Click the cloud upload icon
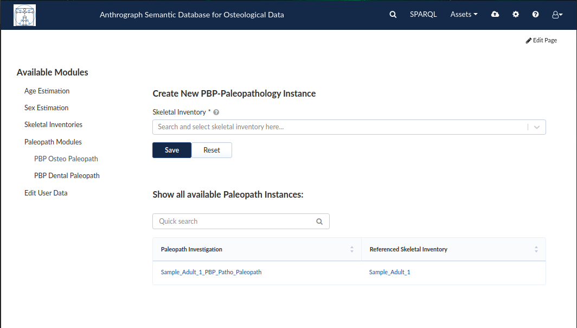The image size is (577, 328). click(x=495, y=14)
